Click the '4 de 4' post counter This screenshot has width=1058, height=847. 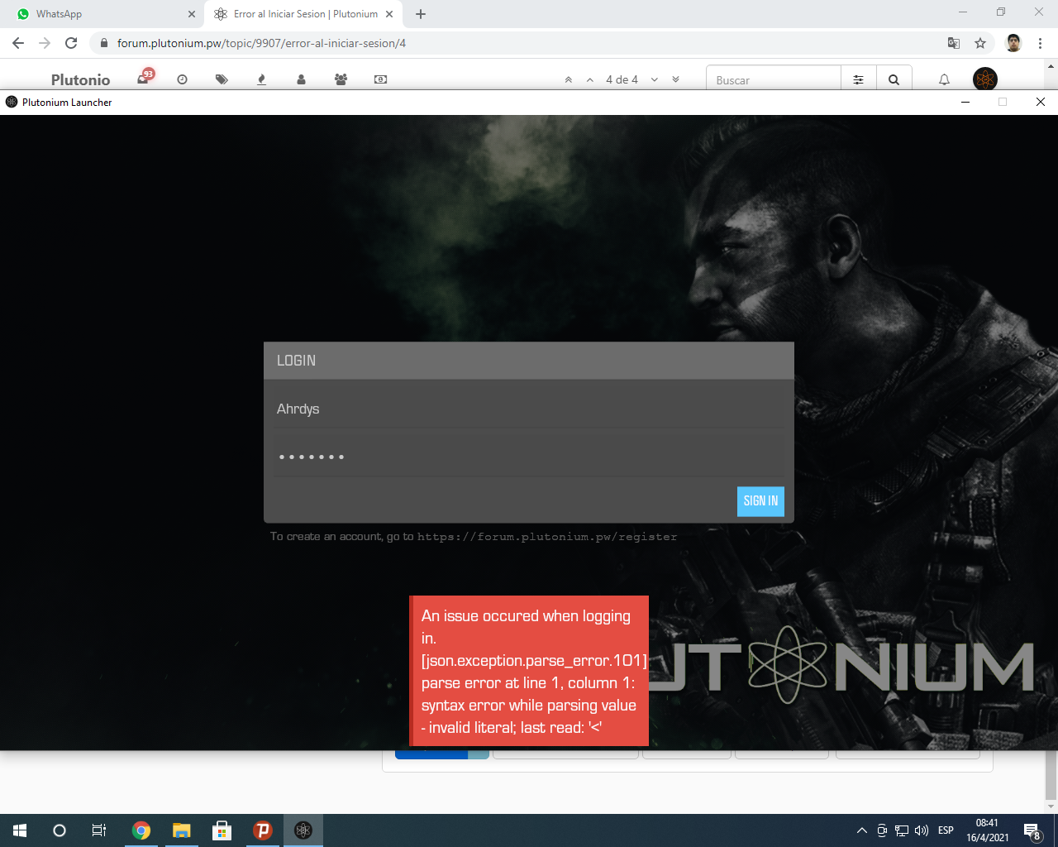[622, 80]
